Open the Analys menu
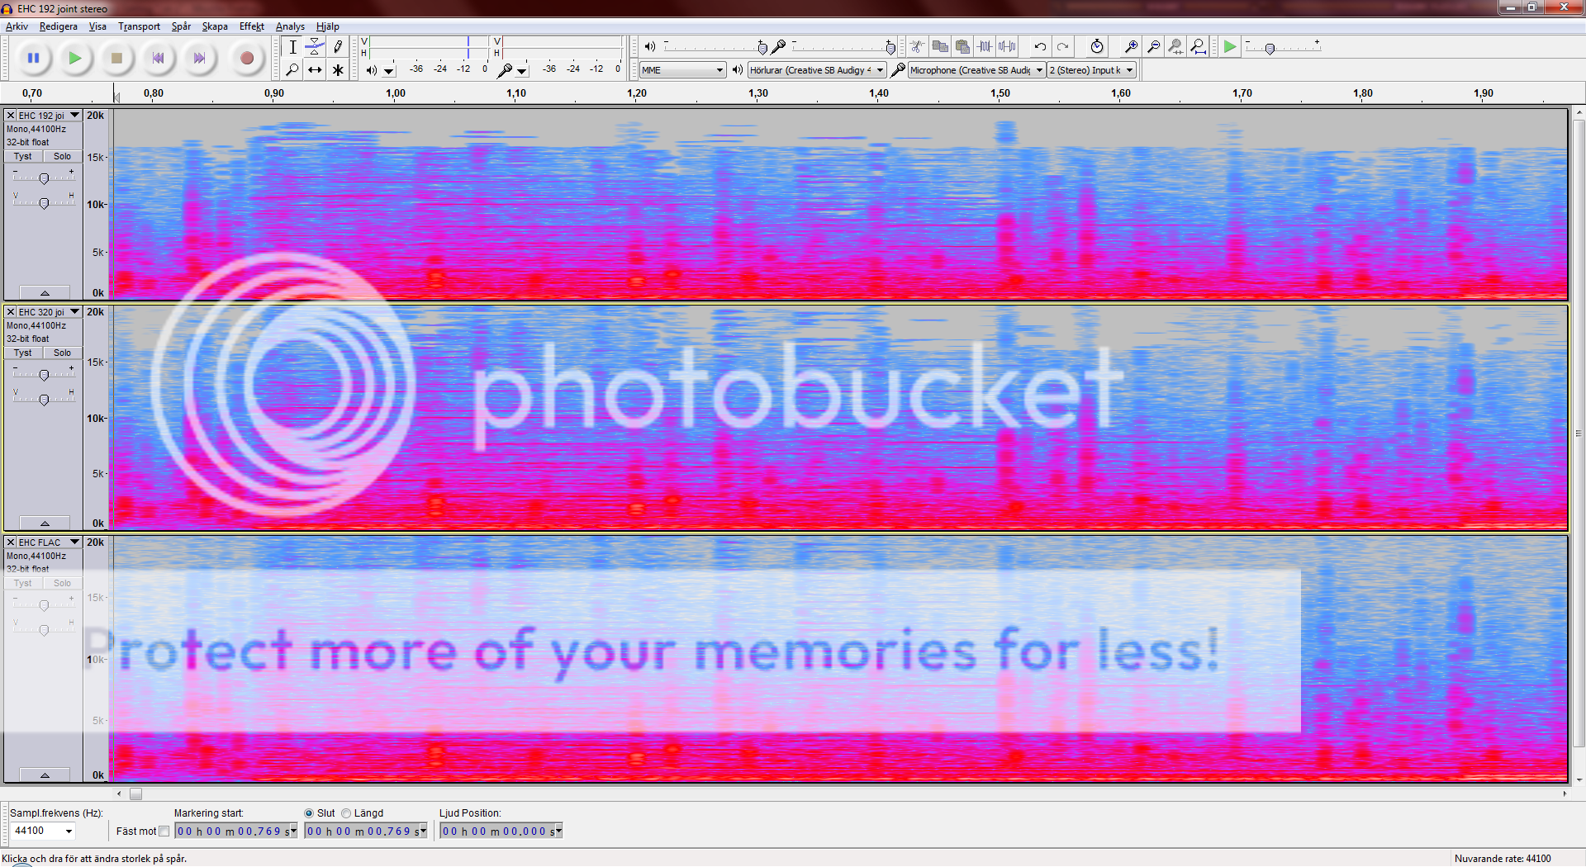 (289, 26)
